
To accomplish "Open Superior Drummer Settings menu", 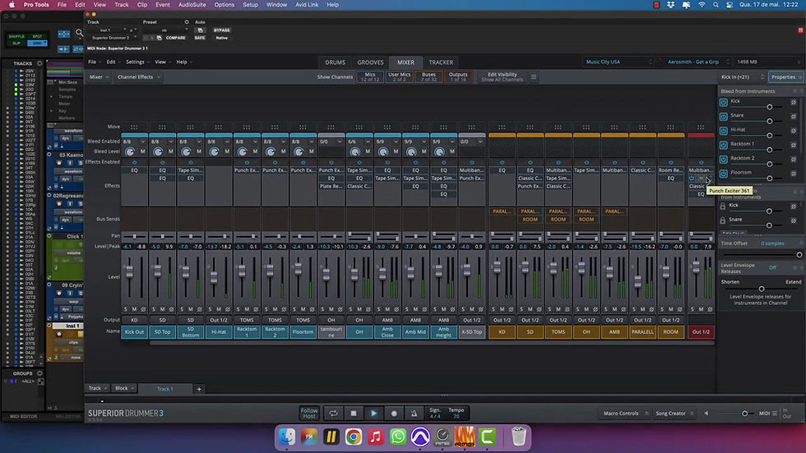I will point(137,62).
